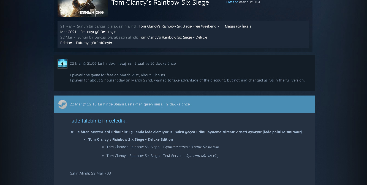The width and height of the screenshot is (367, 185).
Task: Click the Steam Support logo icon
Action: pos(62,104)
